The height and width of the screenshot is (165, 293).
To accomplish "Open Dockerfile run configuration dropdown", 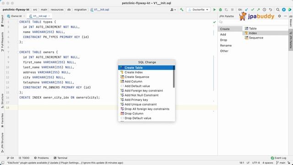I will (x=198, y=10).
